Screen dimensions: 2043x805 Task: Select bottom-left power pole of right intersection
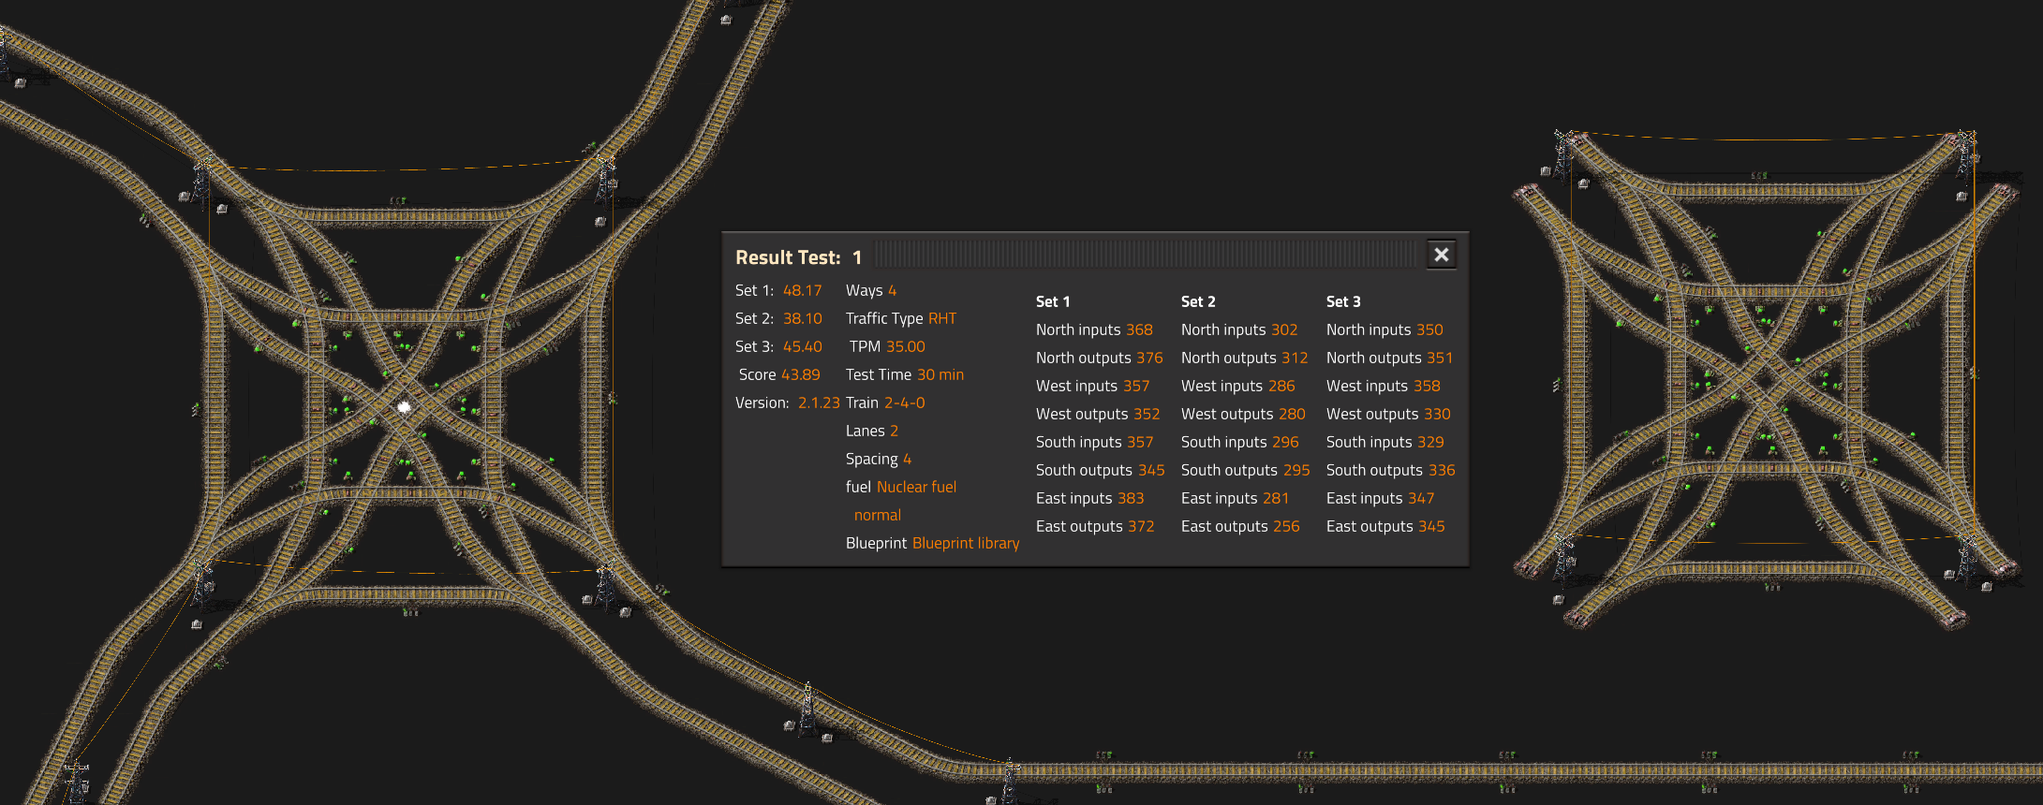click(1563, 557)
